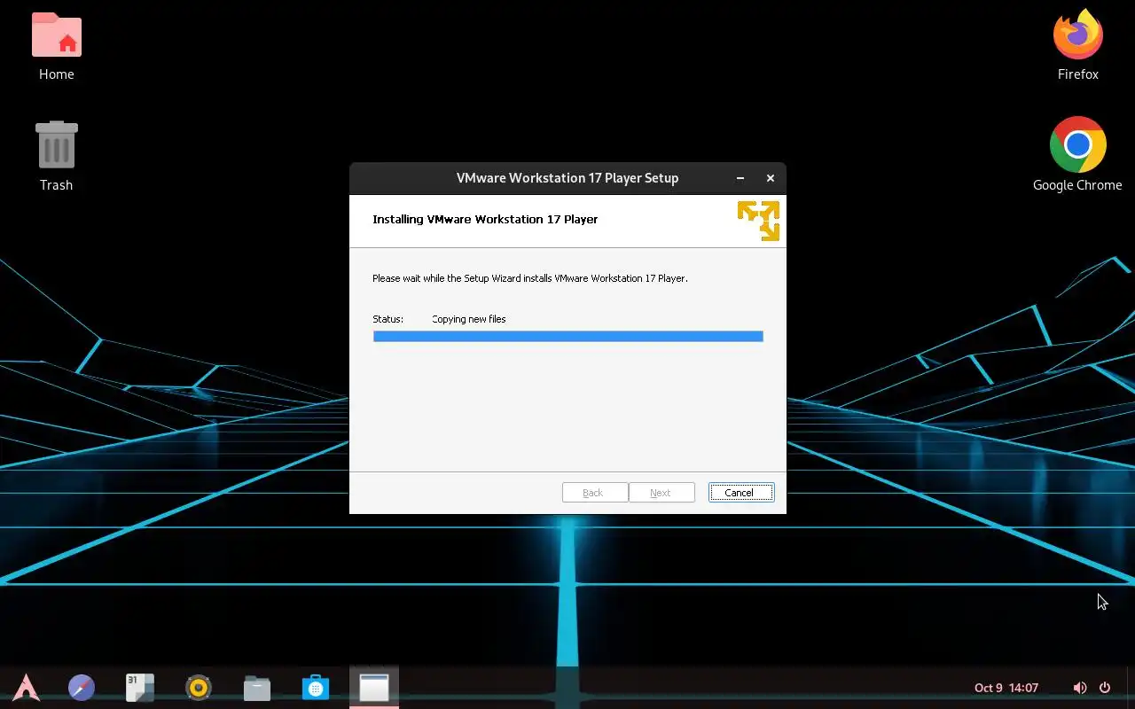
Task: Open the music player icon in taskbar
Action: [x=199, y=687]
